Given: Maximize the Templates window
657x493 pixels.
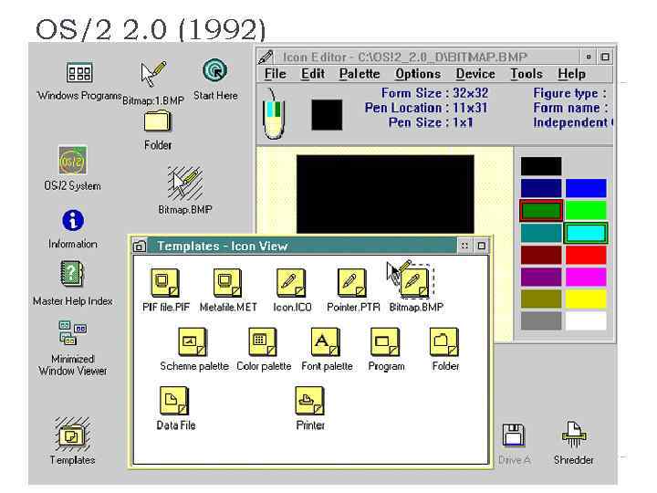Looking at the screenshot, I should click(x=481, y=246).
